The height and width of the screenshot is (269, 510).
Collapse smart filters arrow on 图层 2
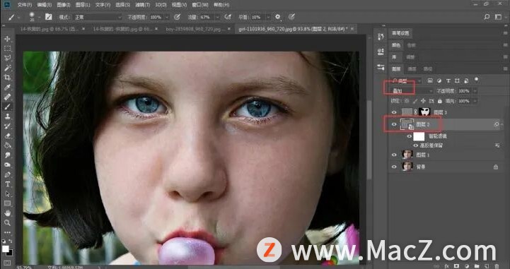[502, 124]
